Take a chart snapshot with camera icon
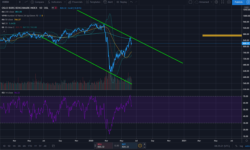Viewport: 250px width, 150px height. click(229, 2)
